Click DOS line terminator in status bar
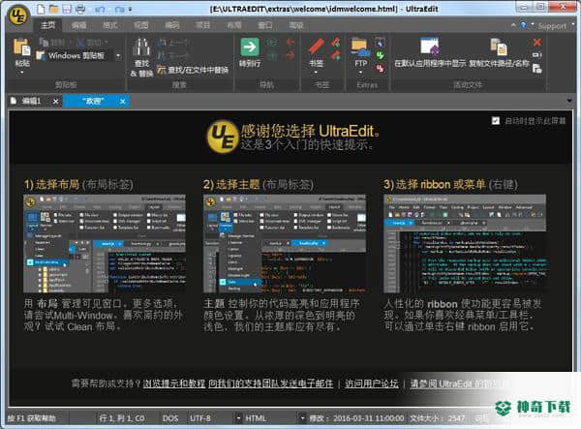This screenshot has width=581, height=429. (x=170, y=418)
